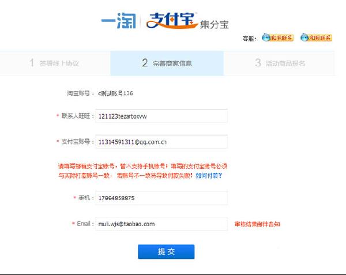Viewport: 346px width, 275px height.
Task: Focus the 支付宝账号 input field
Action: pyautogui.click(x=161, y=142)
